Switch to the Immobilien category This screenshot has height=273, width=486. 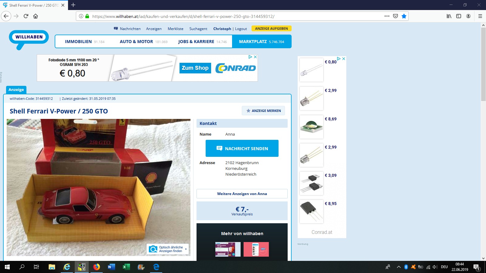84,42
